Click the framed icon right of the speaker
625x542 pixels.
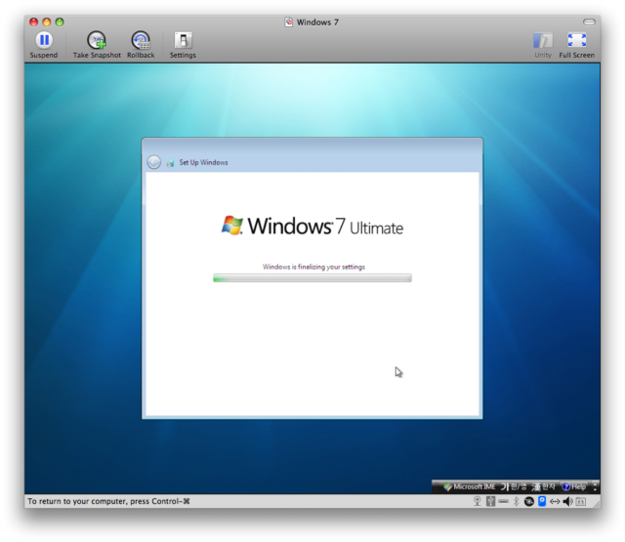(581, 502)
